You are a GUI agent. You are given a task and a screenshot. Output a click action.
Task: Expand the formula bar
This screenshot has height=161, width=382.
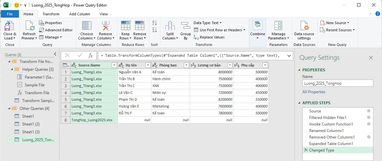[289, 56]
